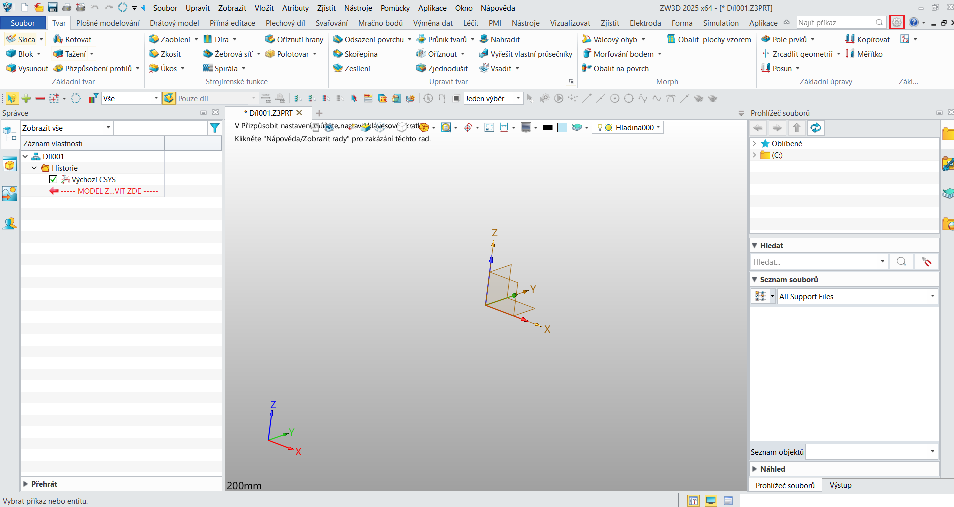The image size is (954, 507).
Task: Select the Skica sketch tool
Action: 21,39
